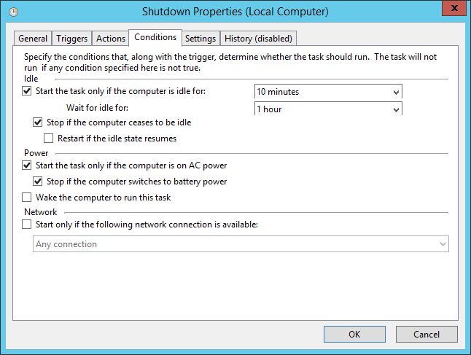Screen dimensions: 471x355
Task: Enable Restart if the idle state resumes
Action: 49,139
